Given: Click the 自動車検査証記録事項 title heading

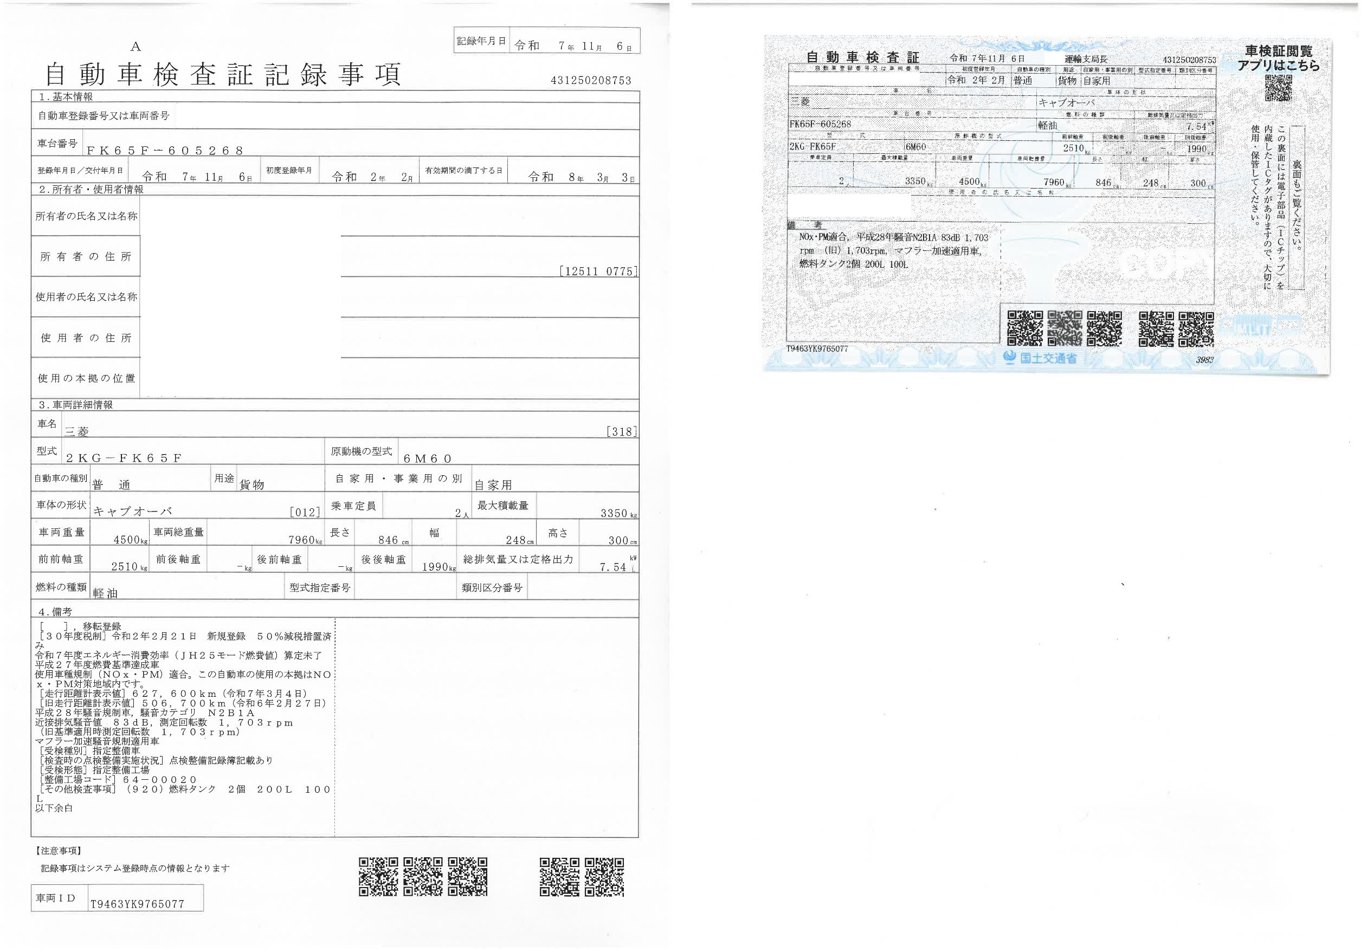Looking at the screenshot, I should click(x=224, y=75).
